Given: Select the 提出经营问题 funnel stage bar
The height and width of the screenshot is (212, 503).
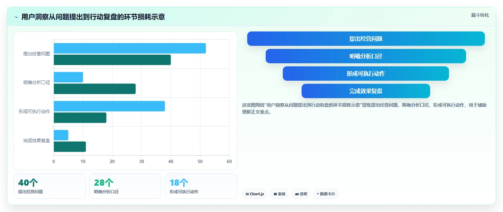Looking at the screenshot, I should [366, 39].
